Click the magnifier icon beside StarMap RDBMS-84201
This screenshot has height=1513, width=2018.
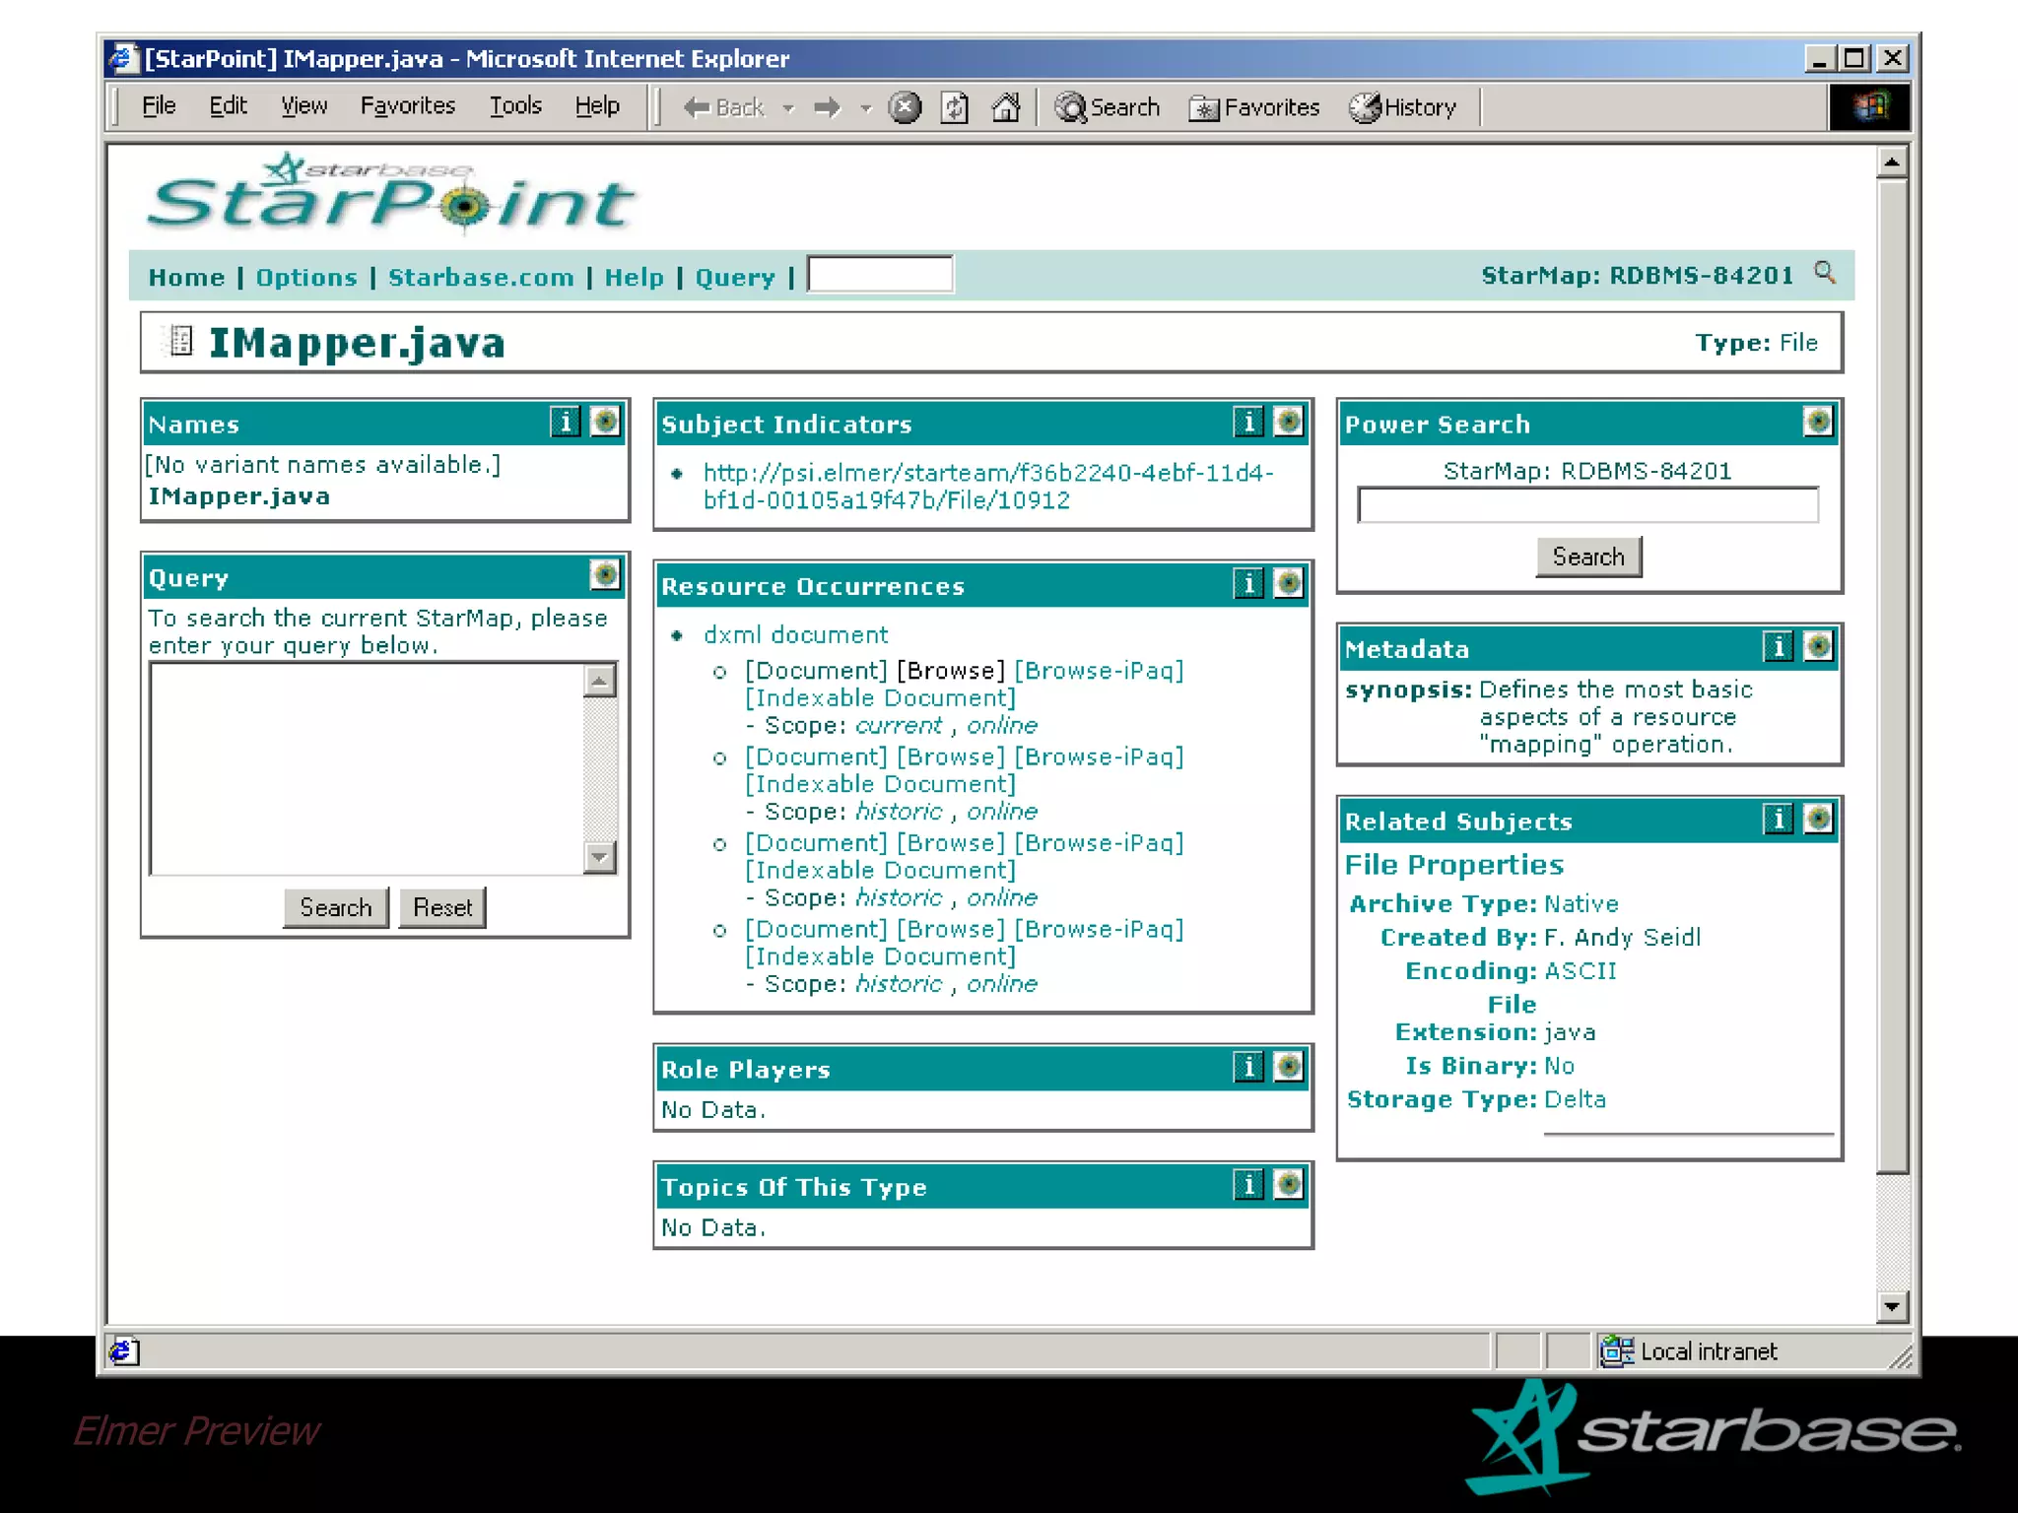[x=1825, y=273]
